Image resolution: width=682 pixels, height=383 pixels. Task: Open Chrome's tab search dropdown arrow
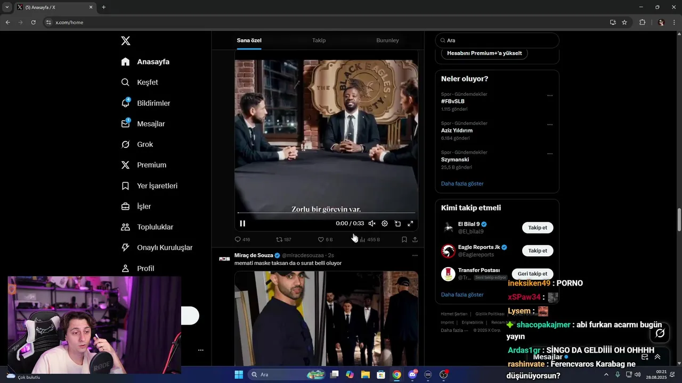point(7,7)
